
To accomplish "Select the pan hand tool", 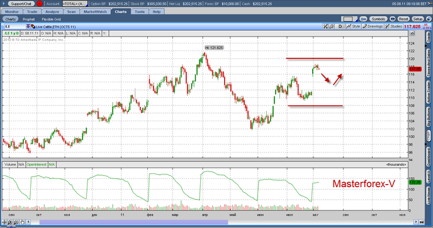I will (x=23, y=222).
